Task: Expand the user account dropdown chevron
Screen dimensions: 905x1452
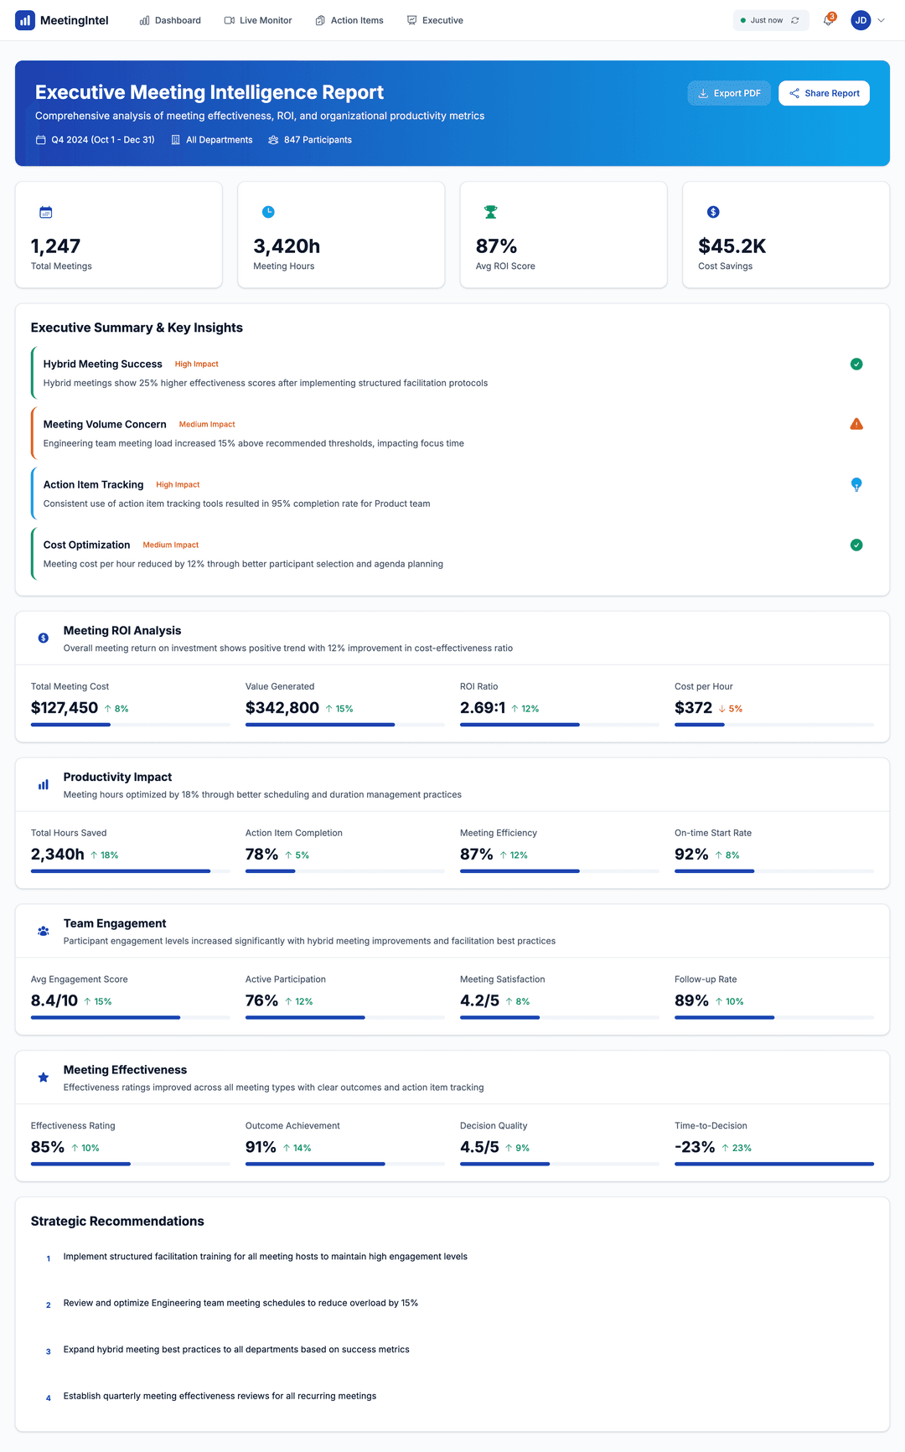Action: (881, 20)
